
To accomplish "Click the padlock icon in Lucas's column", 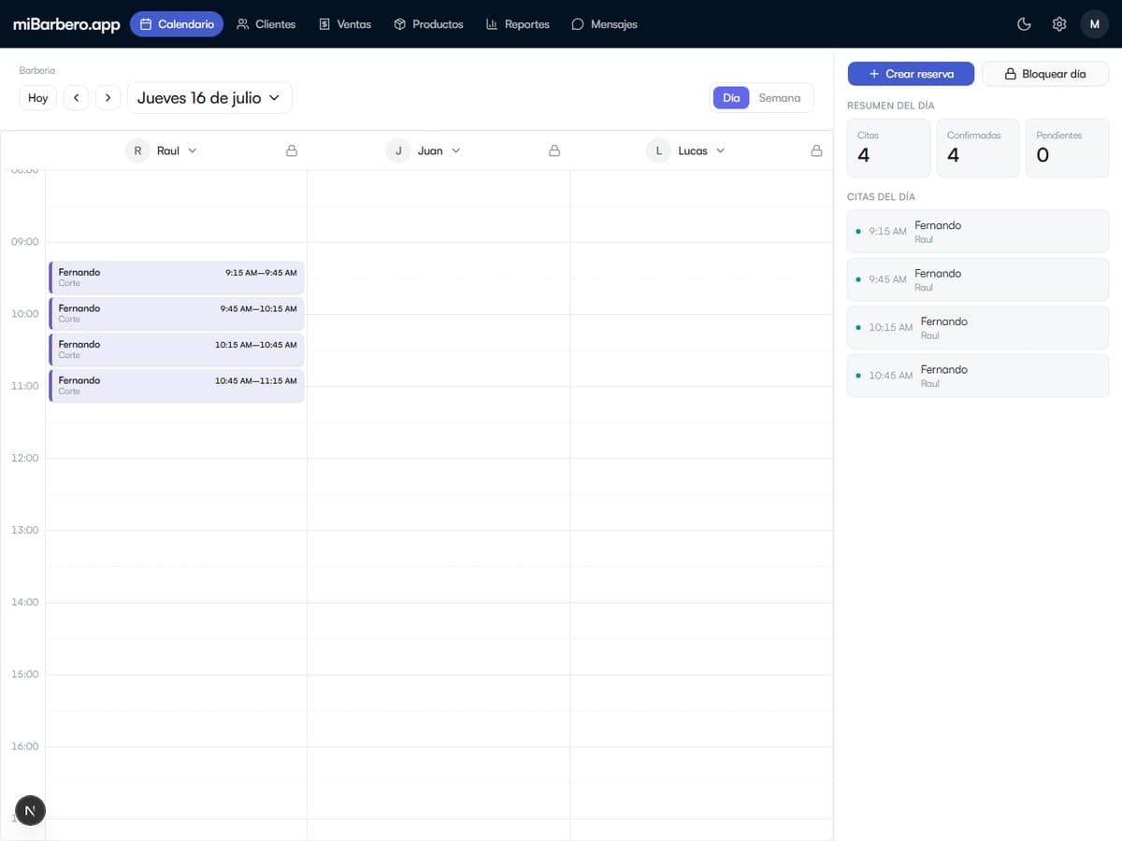I will tap(816, 150).
